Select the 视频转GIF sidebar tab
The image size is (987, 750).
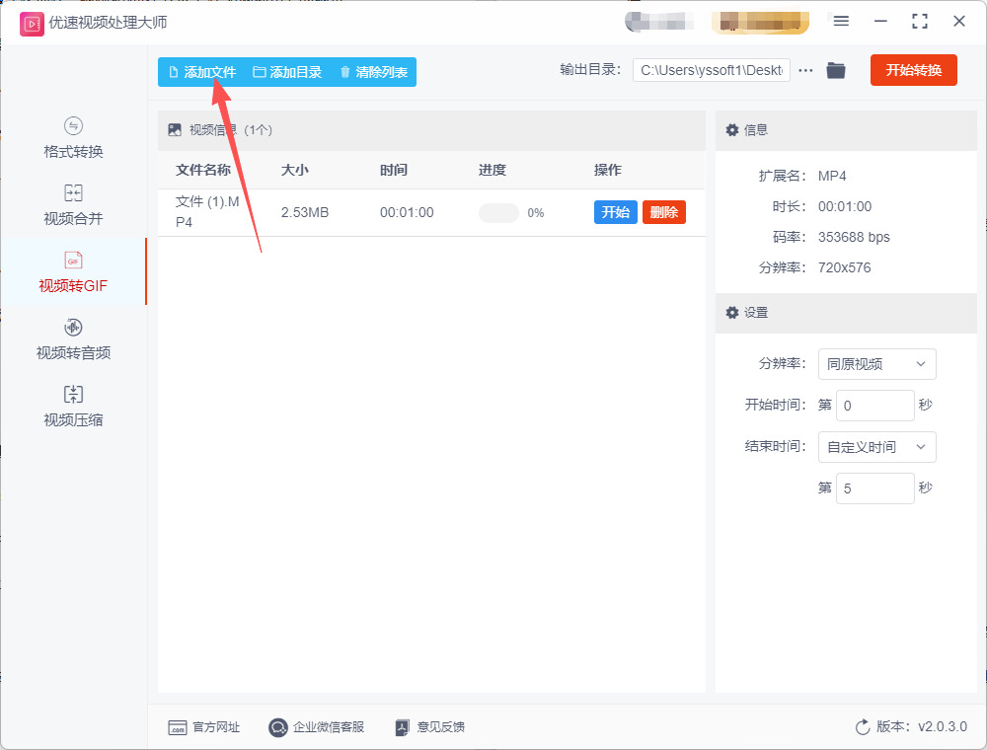click(x=73, y=271)
